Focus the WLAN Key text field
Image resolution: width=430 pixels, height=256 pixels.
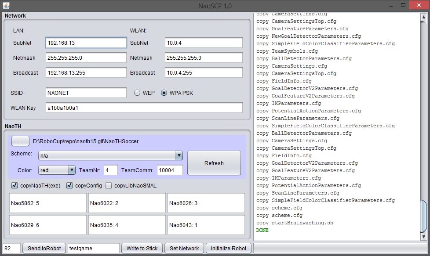(x=144, y=108)
